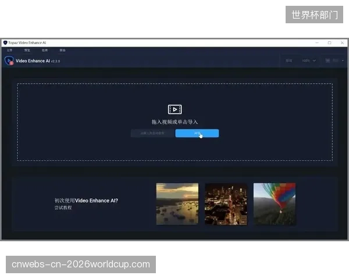Open the 预览 menu in the menu bar
This screenshot has height=279, width=349.
[27, 50]
